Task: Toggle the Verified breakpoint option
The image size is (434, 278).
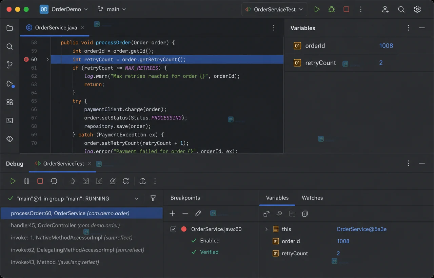Action: point(205,252)
